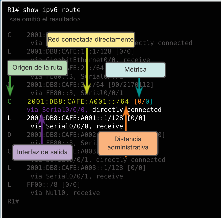This screenshot has width=221, height=218.
Task: Click the orange arrow pointing to administrative distance
Action: (x=126, y=118)
